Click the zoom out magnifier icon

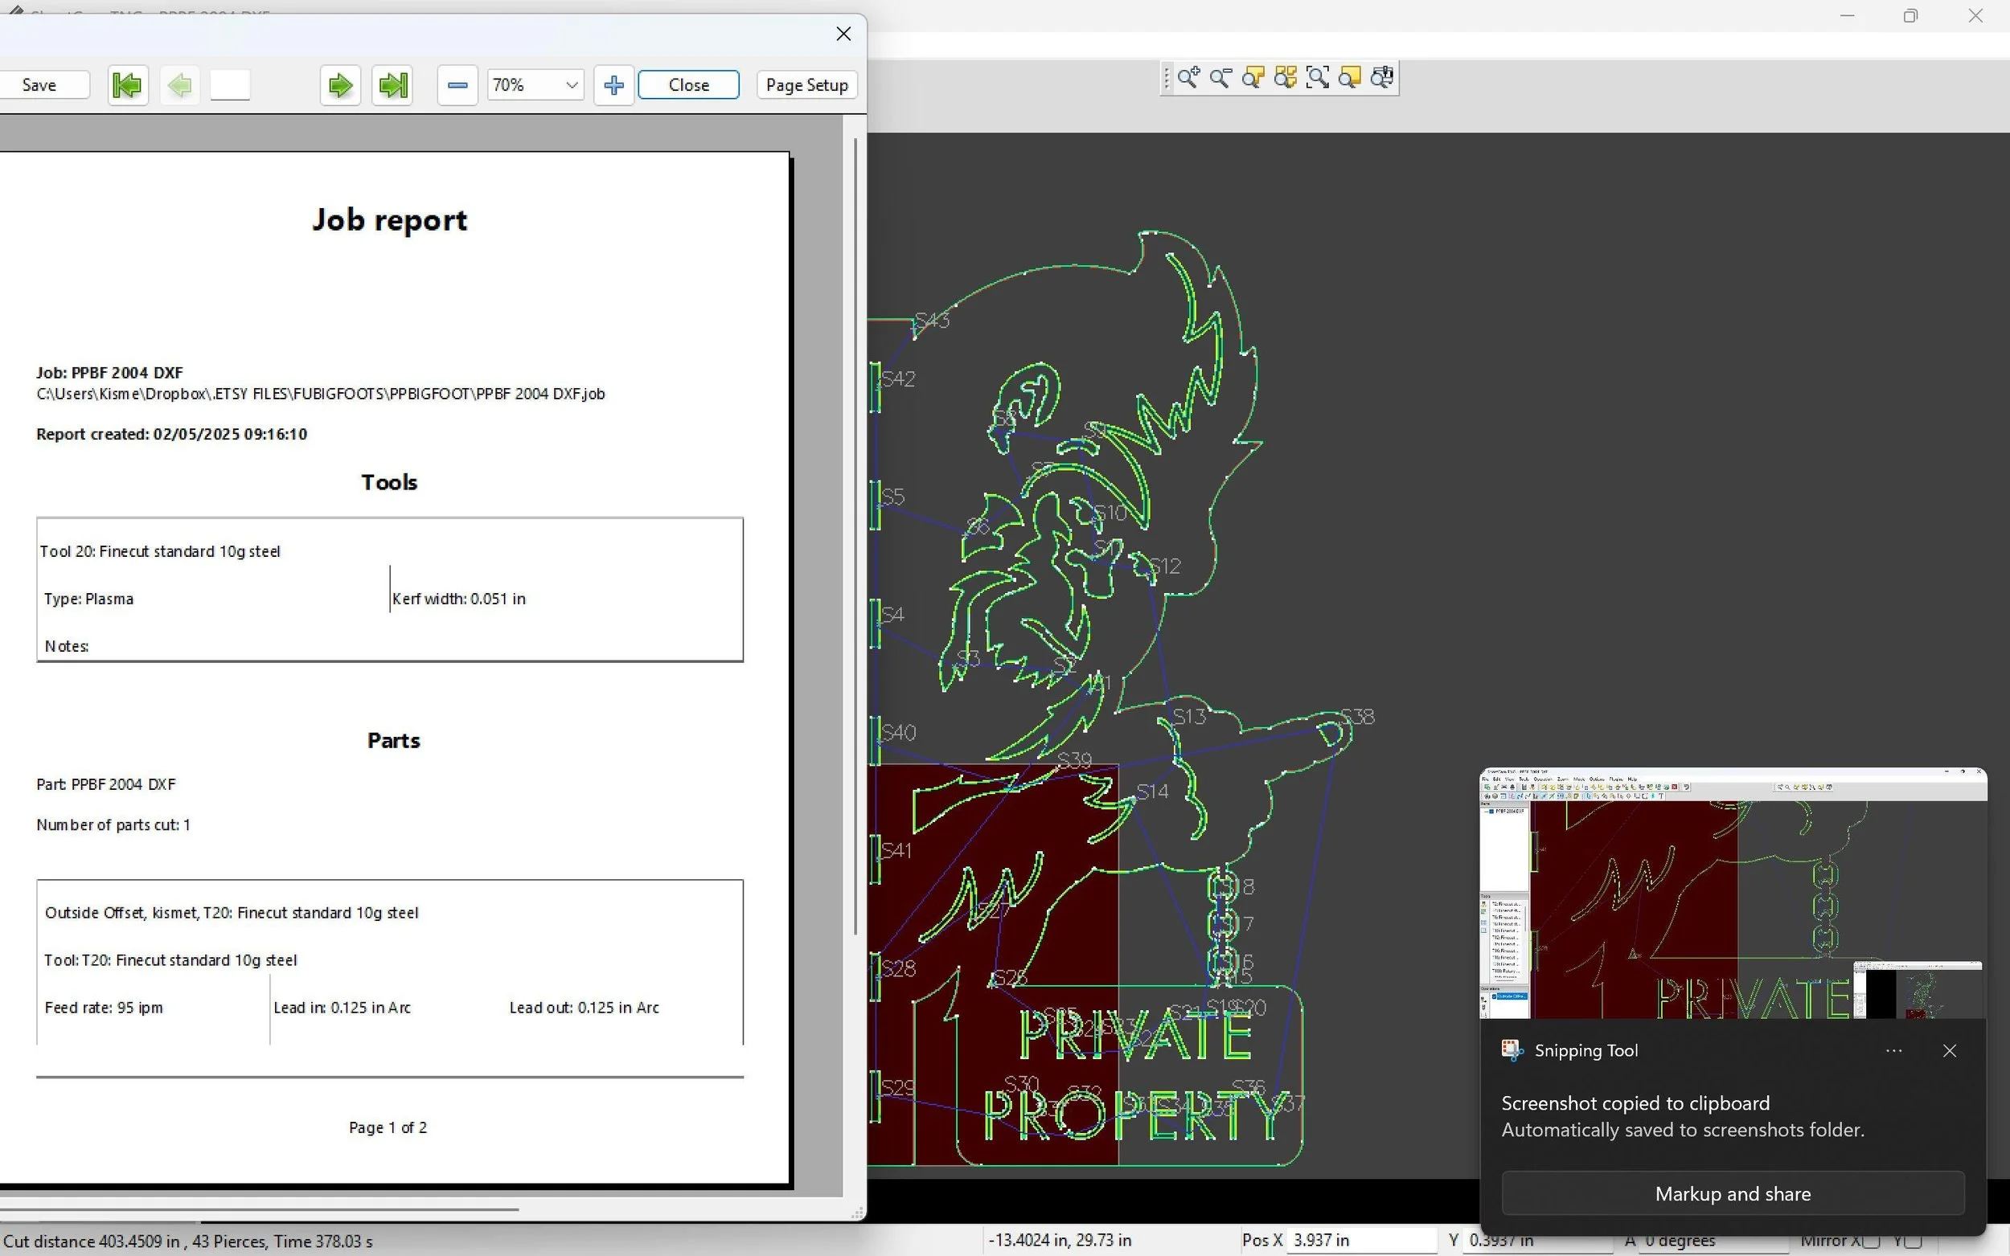coord(1220,78)
